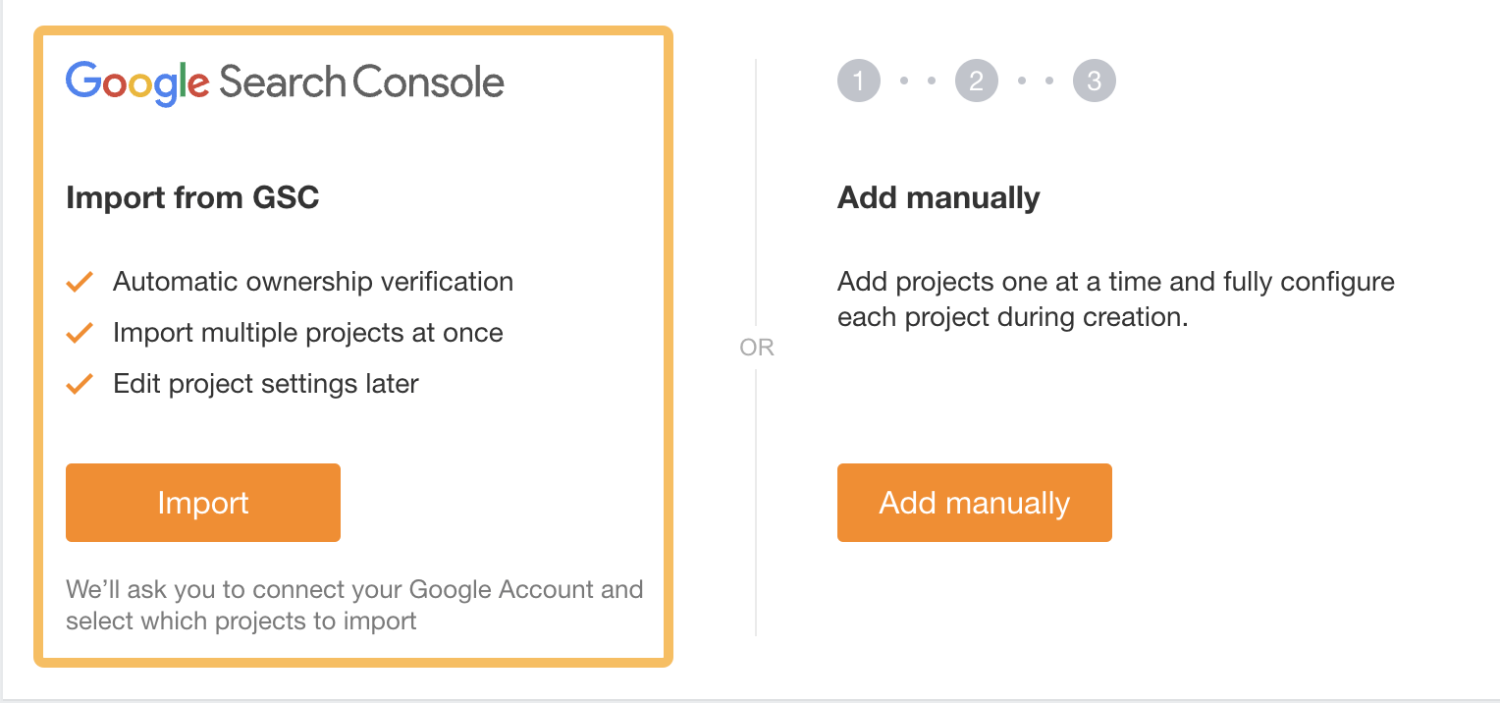Click the Add manually button
The width and height of the screenshot is (1500, 703).
click(x=974, y=502)
